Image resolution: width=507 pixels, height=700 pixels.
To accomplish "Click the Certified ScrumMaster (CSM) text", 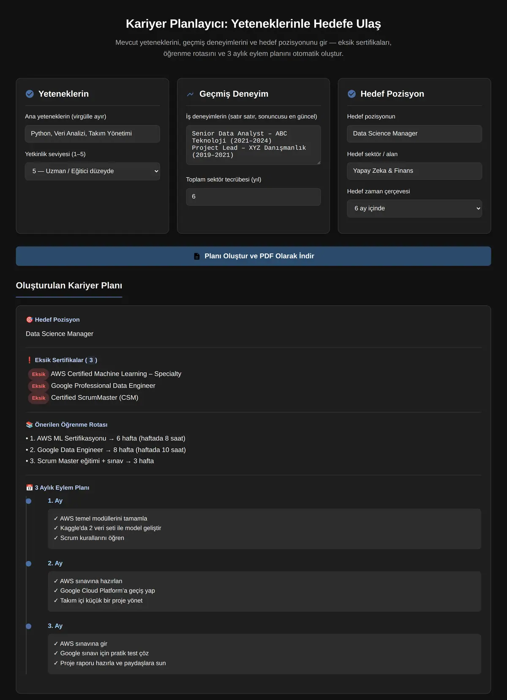I will click(95, 398).
